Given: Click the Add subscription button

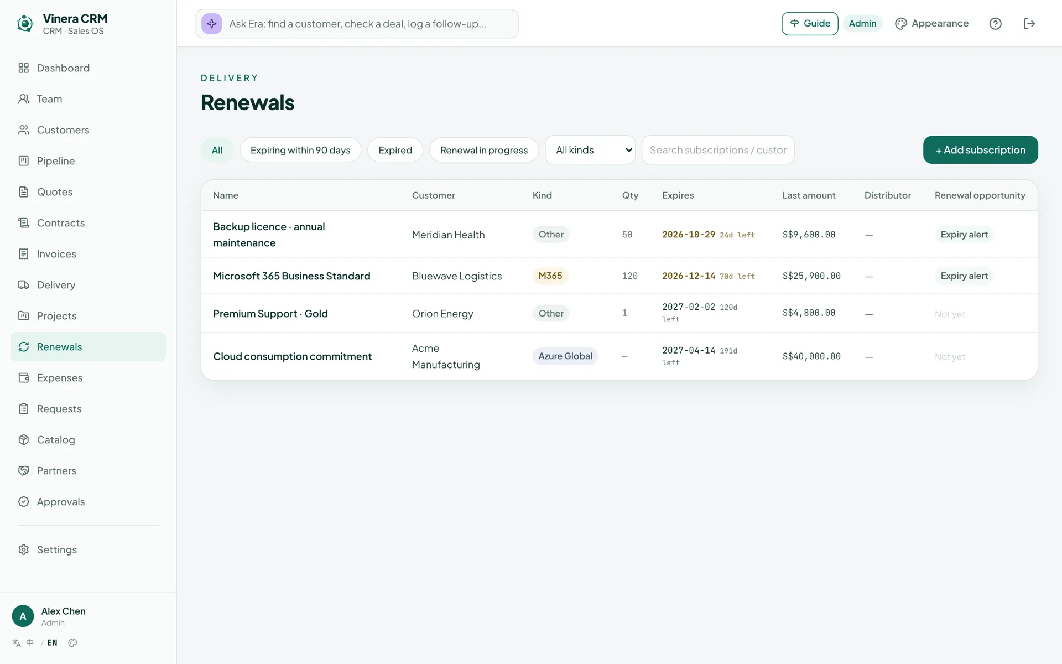Looking at the screenshot, I should [980, 150].
